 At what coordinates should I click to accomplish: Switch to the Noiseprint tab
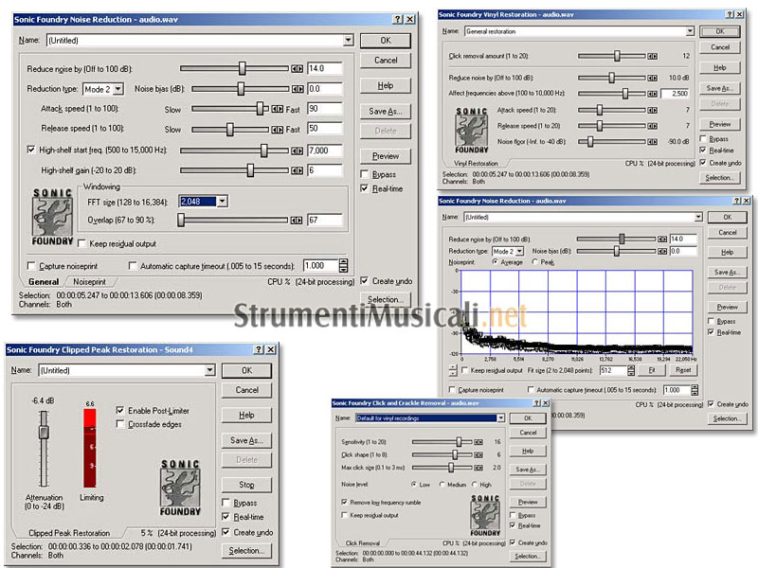(90, 282)
